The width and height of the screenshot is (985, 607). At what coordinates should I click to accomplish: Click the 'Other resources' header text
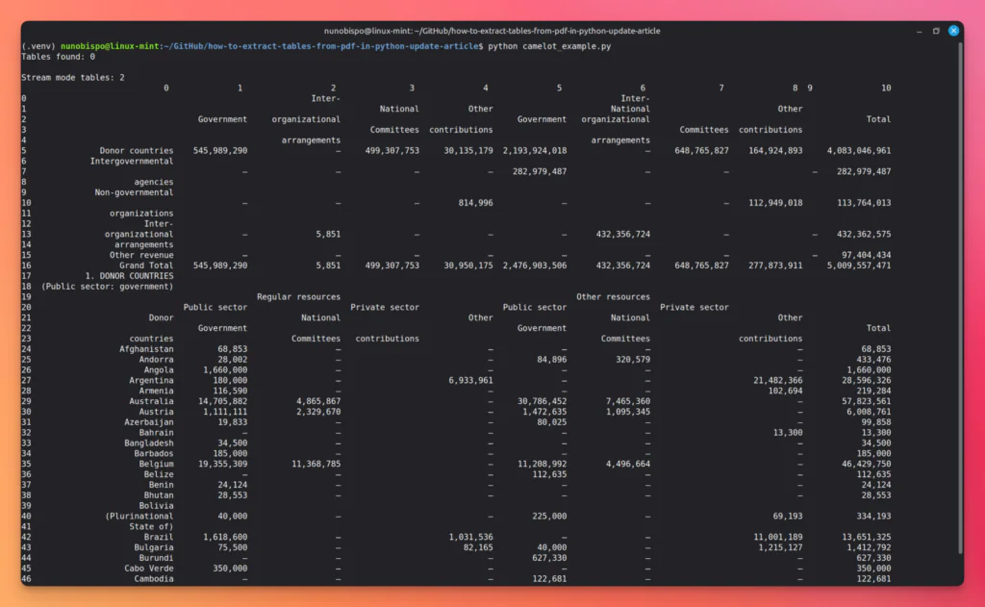pos(613,296)
